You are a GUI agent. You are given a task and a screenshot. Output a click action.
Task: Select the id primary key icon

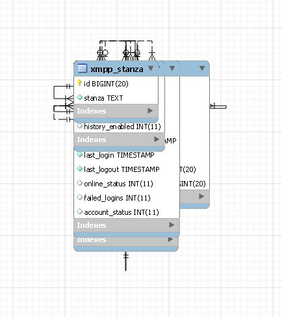tap(79, 83)
